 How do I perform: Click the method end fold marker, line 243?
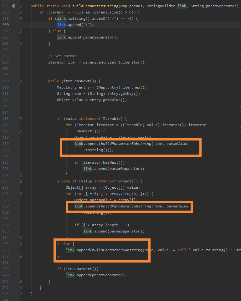[20, 294]
